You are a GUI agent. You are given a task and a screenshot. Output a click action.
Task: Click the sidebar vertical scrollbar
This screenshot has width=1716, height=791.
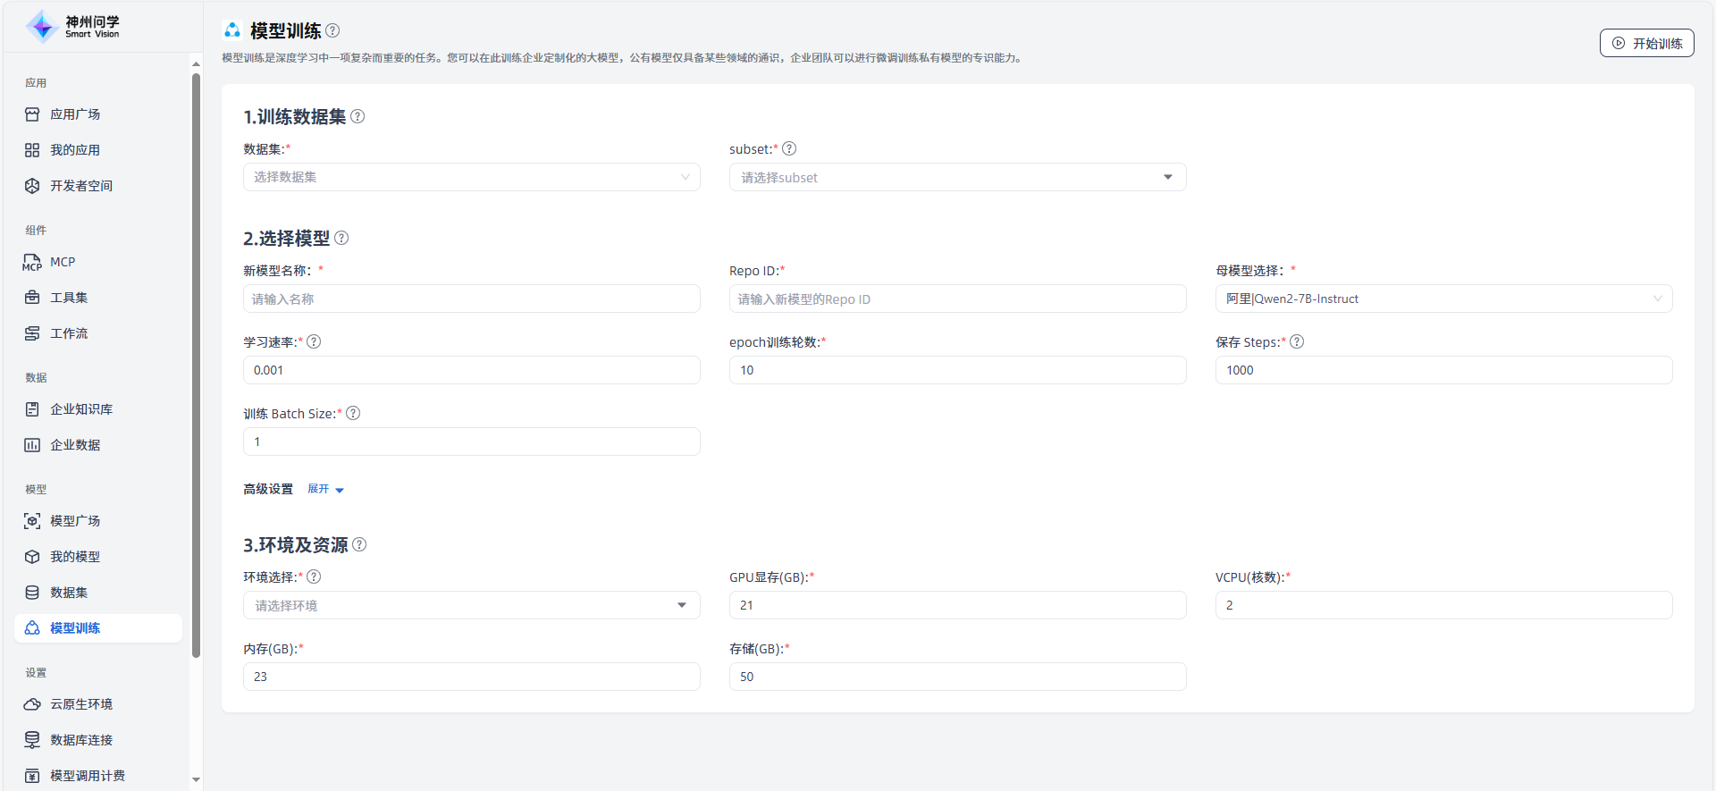(x=196, y=358)
